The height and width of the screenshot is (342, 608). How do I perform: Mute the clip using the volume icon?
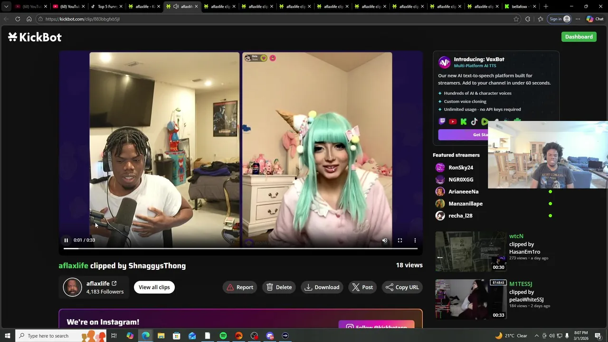[385, 240]
